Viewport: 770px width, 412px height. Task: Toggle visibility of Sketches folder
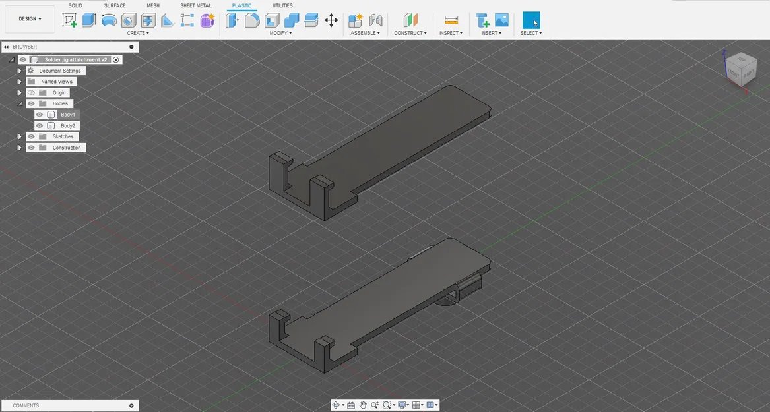pyautogui.click(x=32, y=136)
